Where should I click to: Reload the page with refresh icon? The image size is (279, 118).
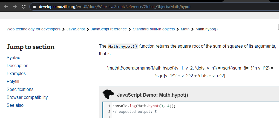click(x=24, y=7)
